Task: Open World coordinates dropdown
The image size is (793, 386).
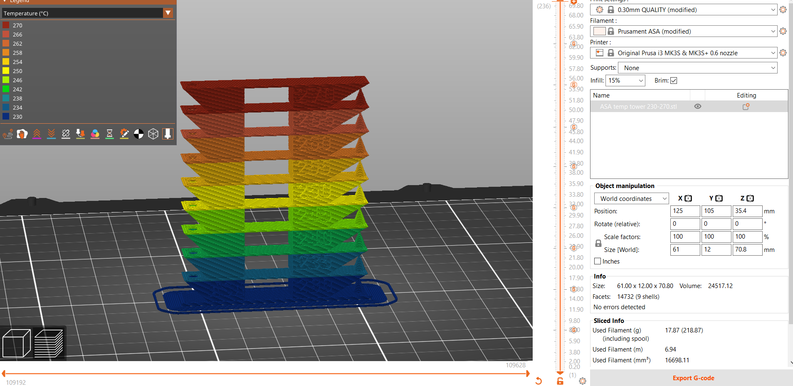Action: [x=631, y=198]
